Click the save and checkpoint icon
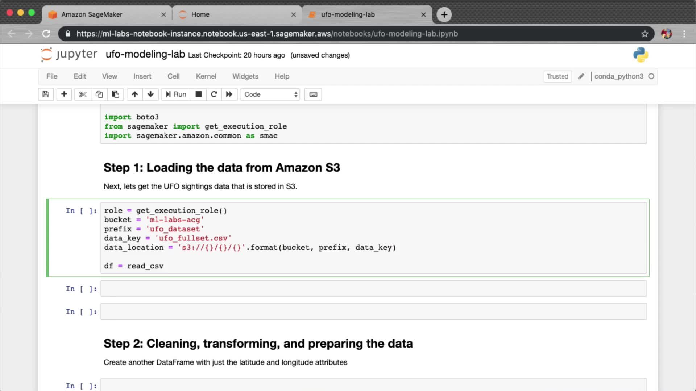Screen dimensions: 696x391 pyautogui.click(x=46, y=94)
